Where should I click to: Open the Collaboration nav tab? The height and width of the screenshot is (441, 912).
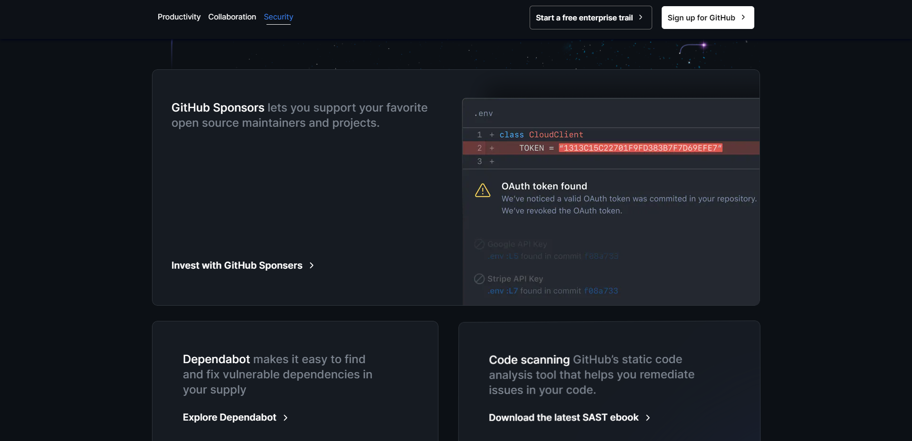point(232,17)
